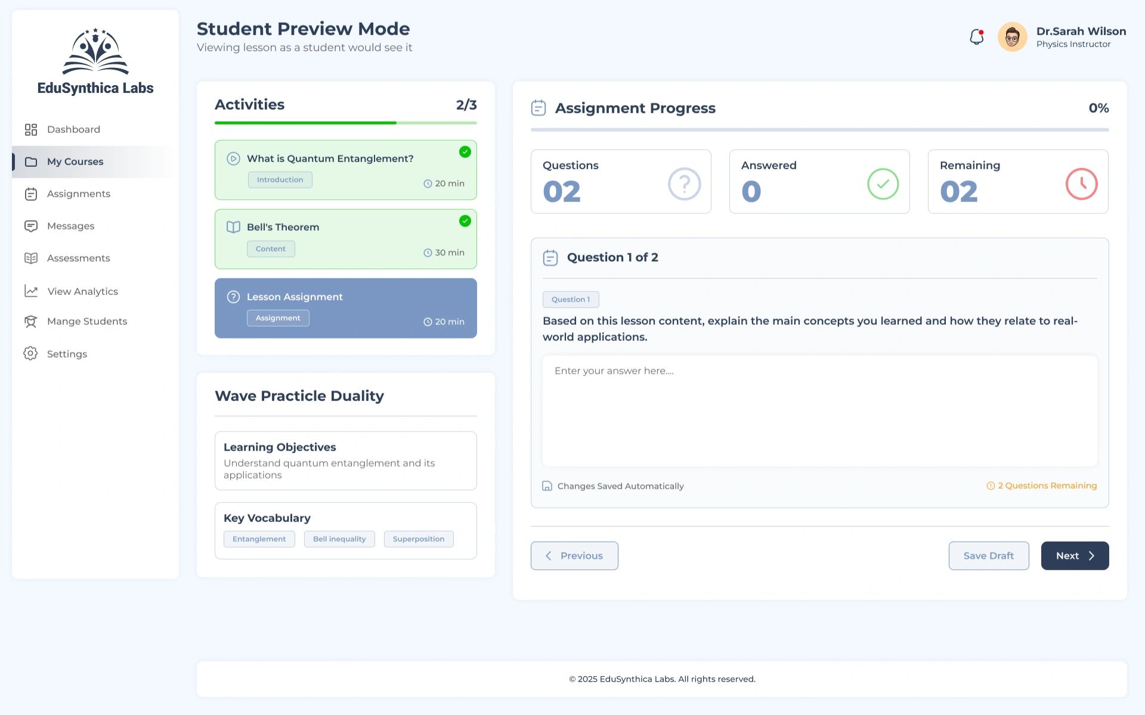Click the answer text field

[819, 411]
